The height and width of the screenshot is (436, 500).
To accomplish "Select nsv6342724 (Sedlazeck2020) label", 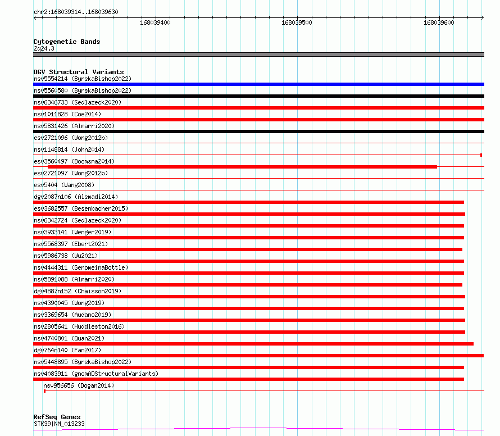I will coord(78,220).
